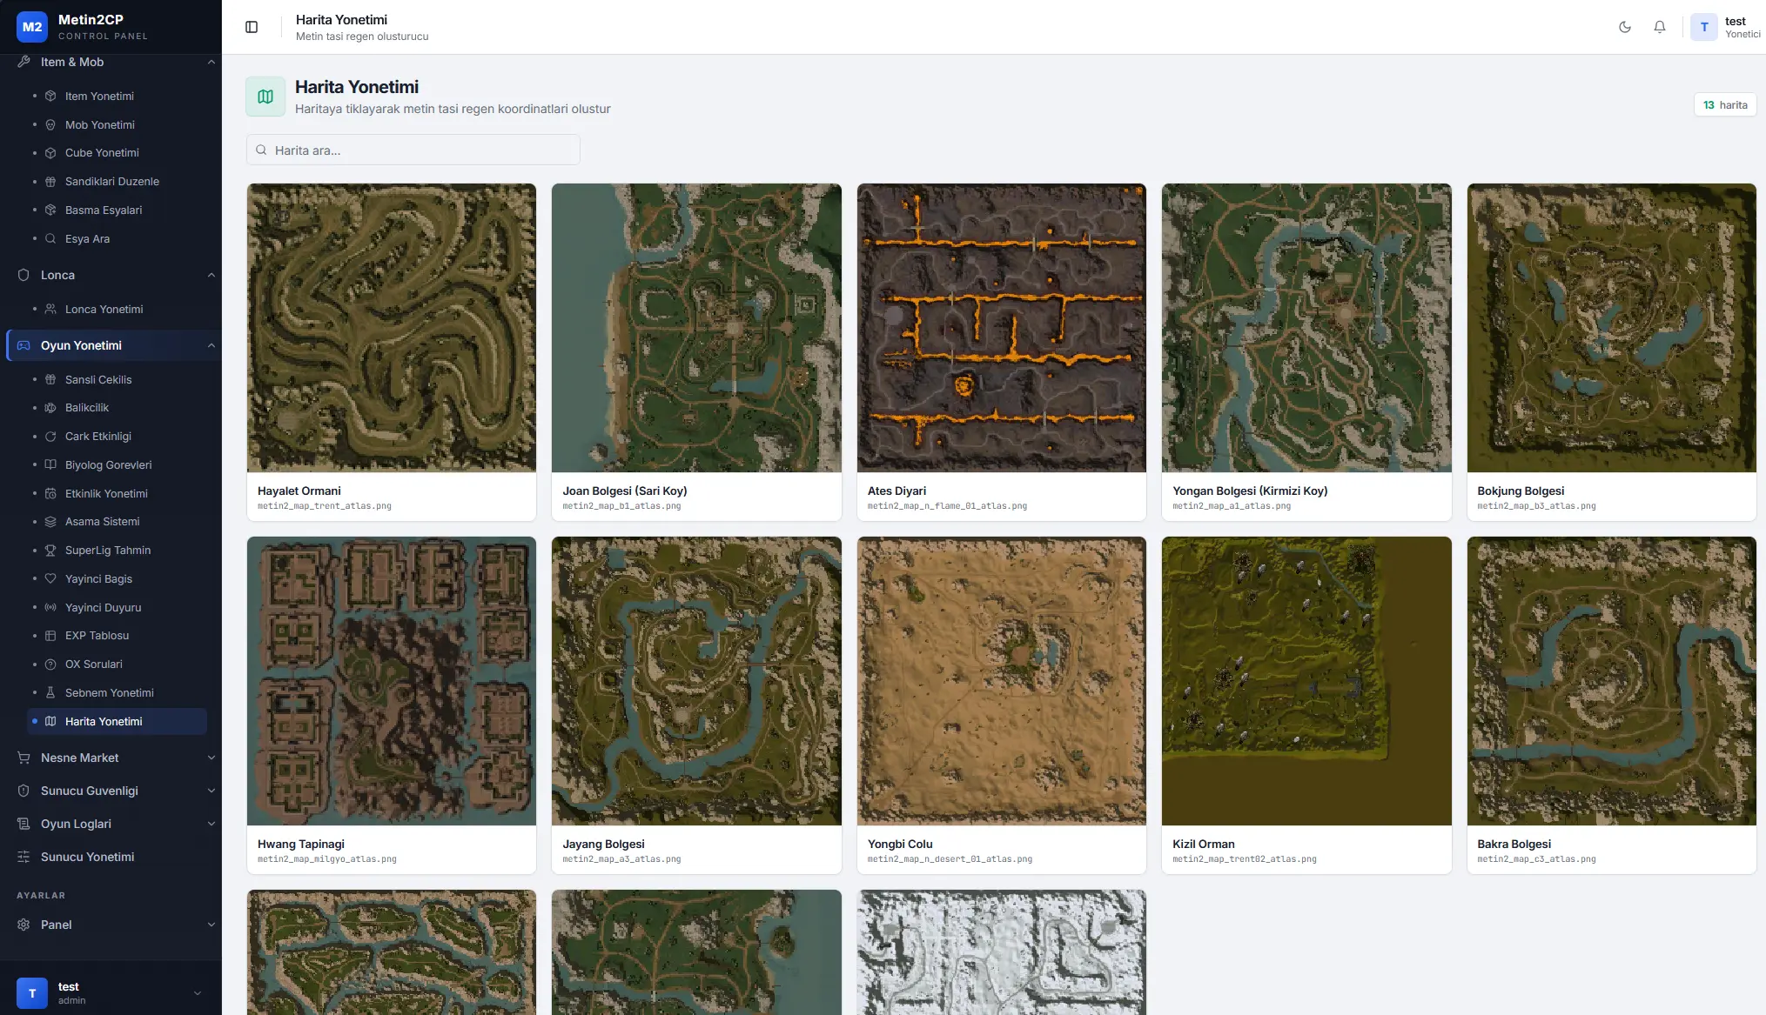Click the metin2_map_n_flame_01_atlas.png filename

point(947,506)
